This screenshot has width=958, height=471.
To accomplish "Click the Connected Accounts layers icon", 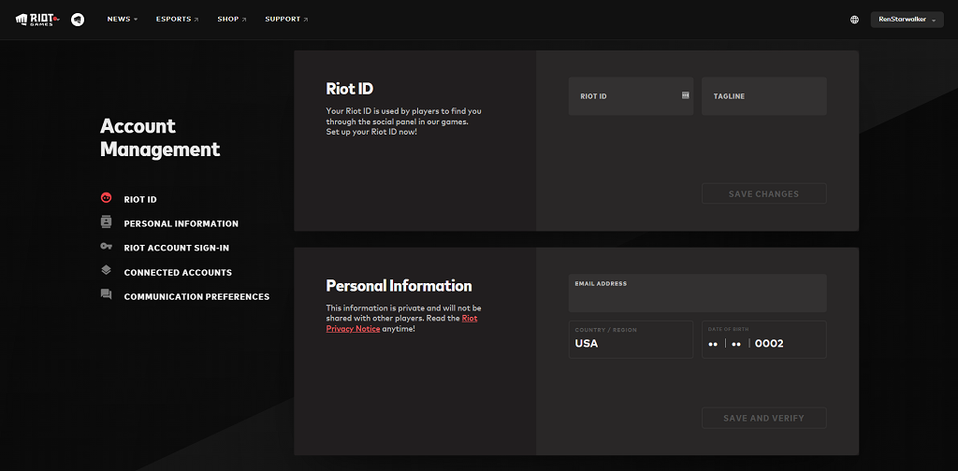I will coord(106,271).
